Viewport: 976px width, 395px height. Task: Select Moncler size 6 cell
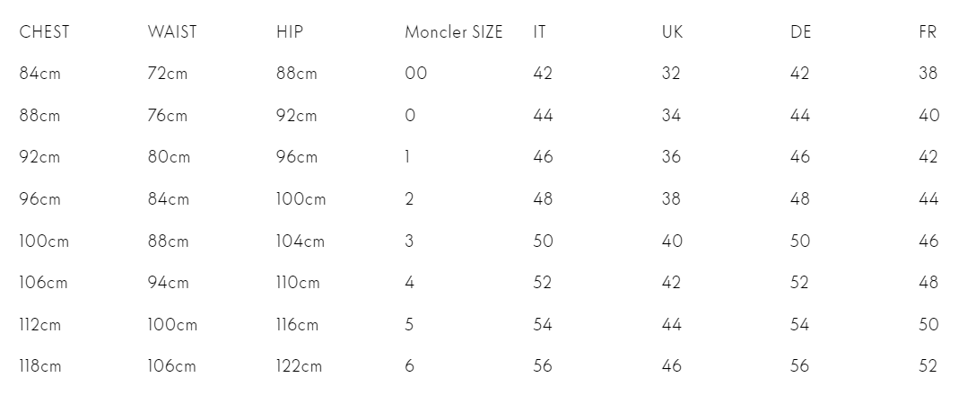click(410, 366)
